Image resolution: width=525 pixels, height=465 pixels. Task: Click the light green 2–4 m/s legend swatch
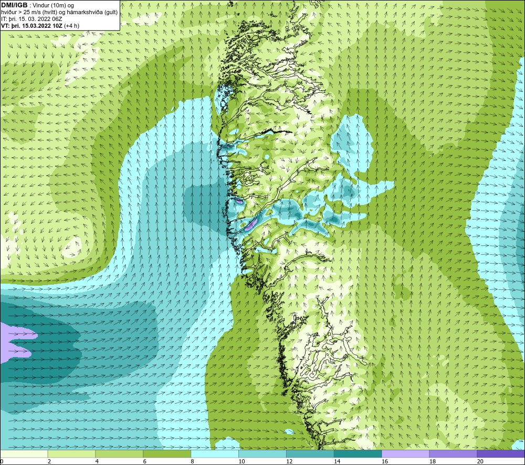click(71, 453)
